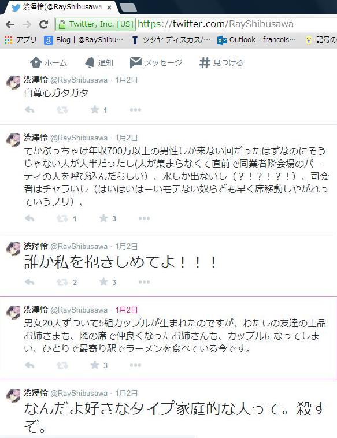Favorite the 自尊心ガタガタ tweet star

pyautogui.click(x=95, y=110)
